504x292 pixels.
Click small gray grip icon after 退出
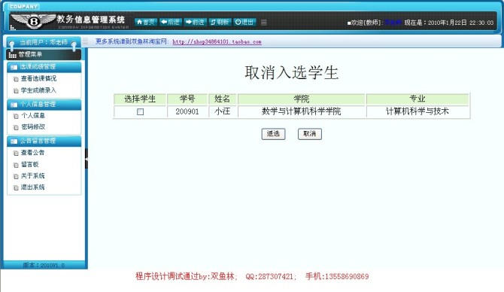pos(263,22)
